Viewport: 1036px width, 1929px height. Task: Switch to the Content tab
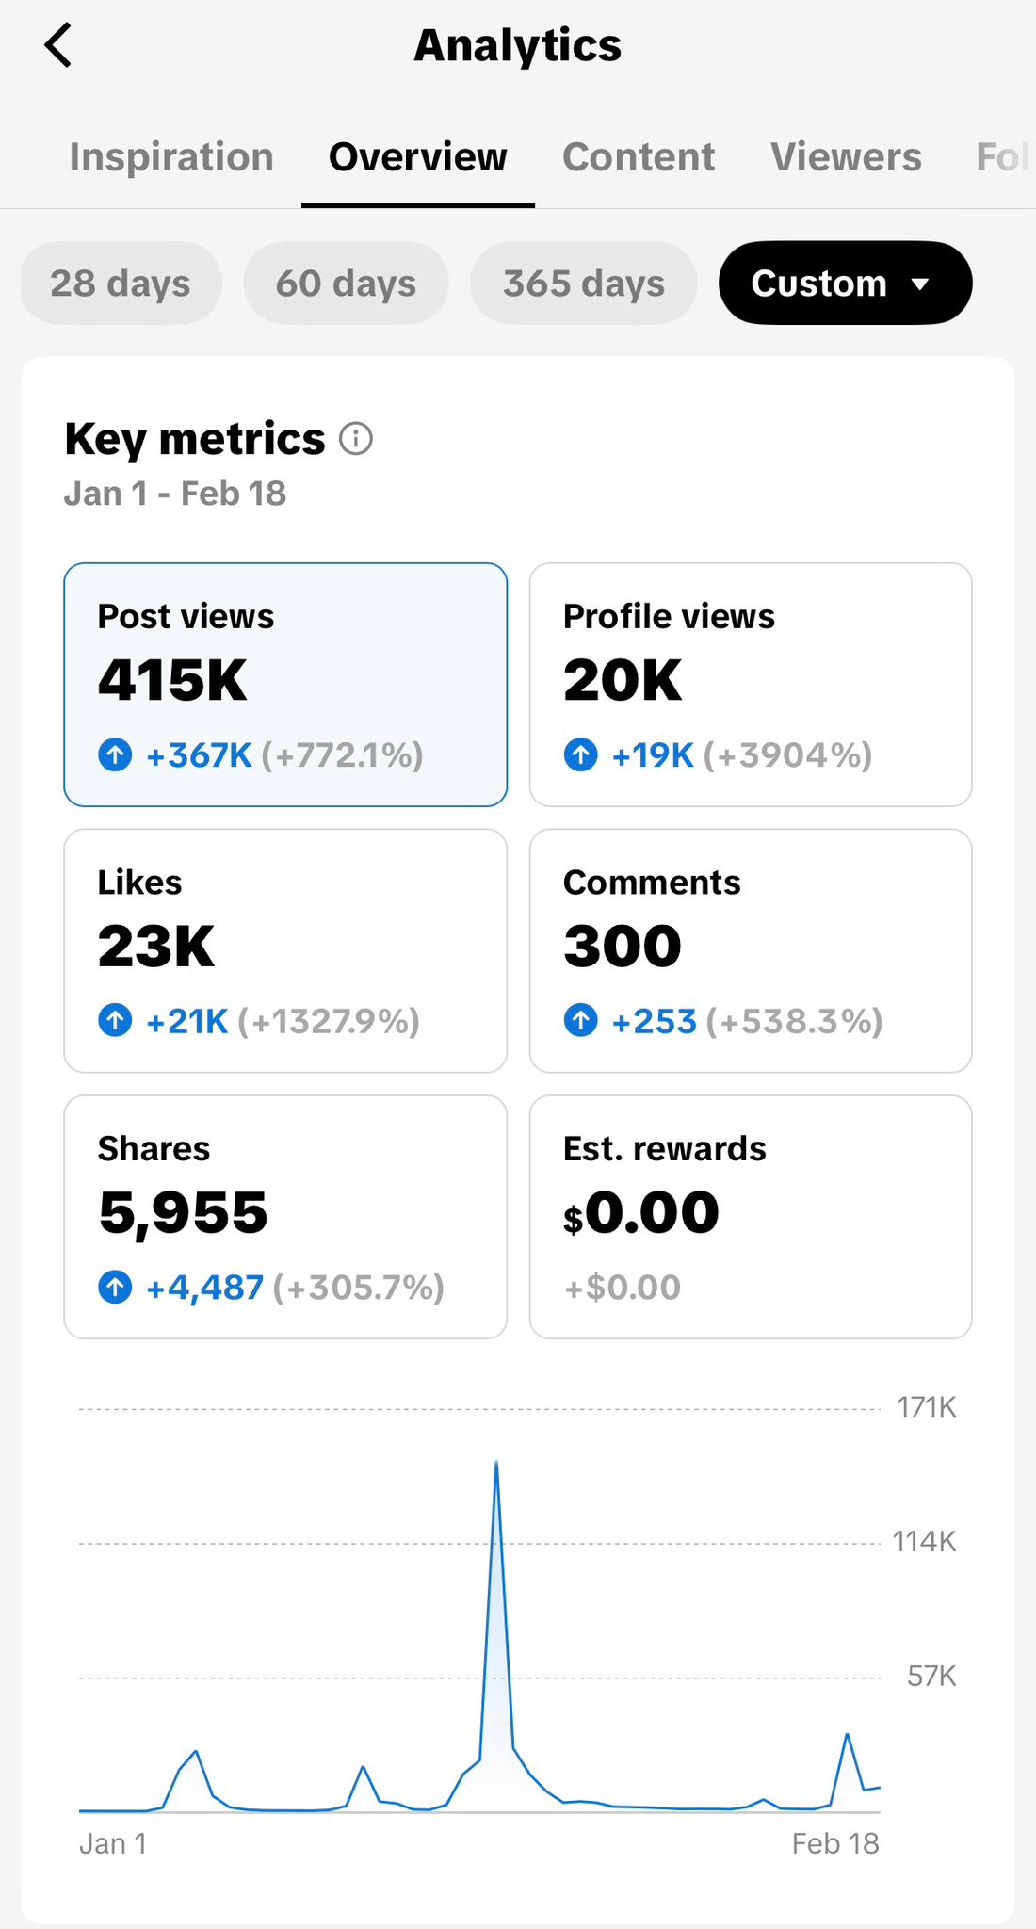[x=639, y=157]
